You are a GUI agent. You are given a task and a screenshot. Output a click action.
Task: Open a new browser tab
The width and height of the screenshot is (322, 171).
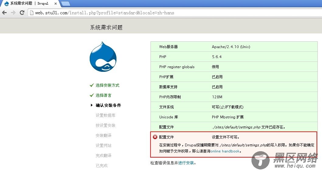tap(65, 3)
